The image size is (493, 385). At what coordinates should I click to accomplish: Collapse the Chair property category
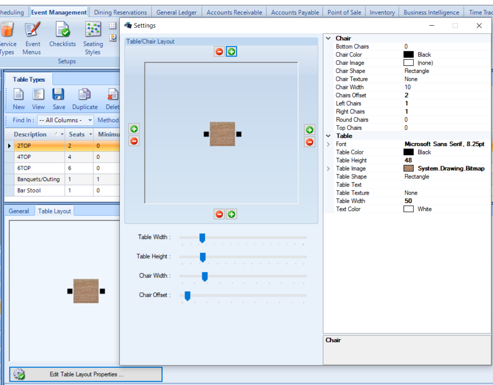click(328, 38)
